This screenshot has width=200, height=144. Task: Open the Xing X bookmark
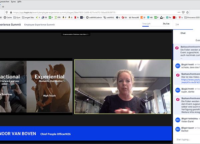pyautogui.click(x=38, y=17)
